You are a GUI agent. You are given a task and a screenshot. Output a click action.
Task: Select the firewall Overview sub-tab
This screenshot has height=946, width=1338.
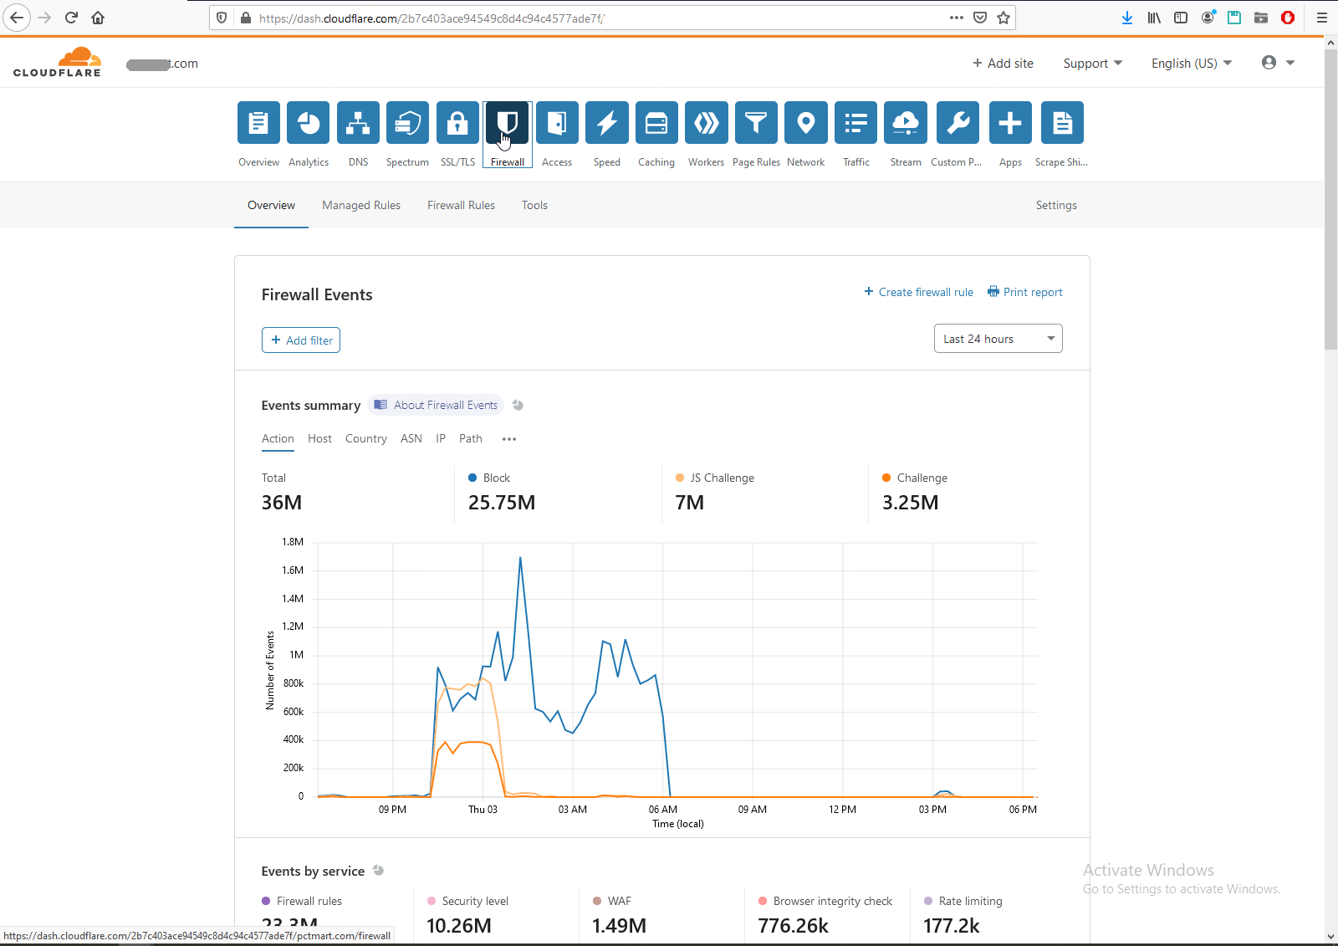pyautogui.click(x=271, y=205)
